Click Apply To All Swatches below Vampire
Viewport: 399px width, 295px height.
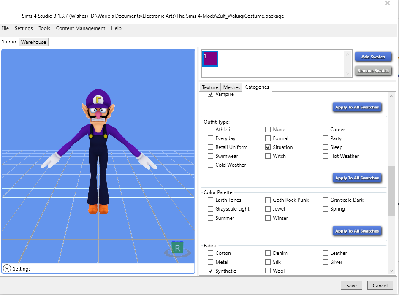tap(357, 107)
